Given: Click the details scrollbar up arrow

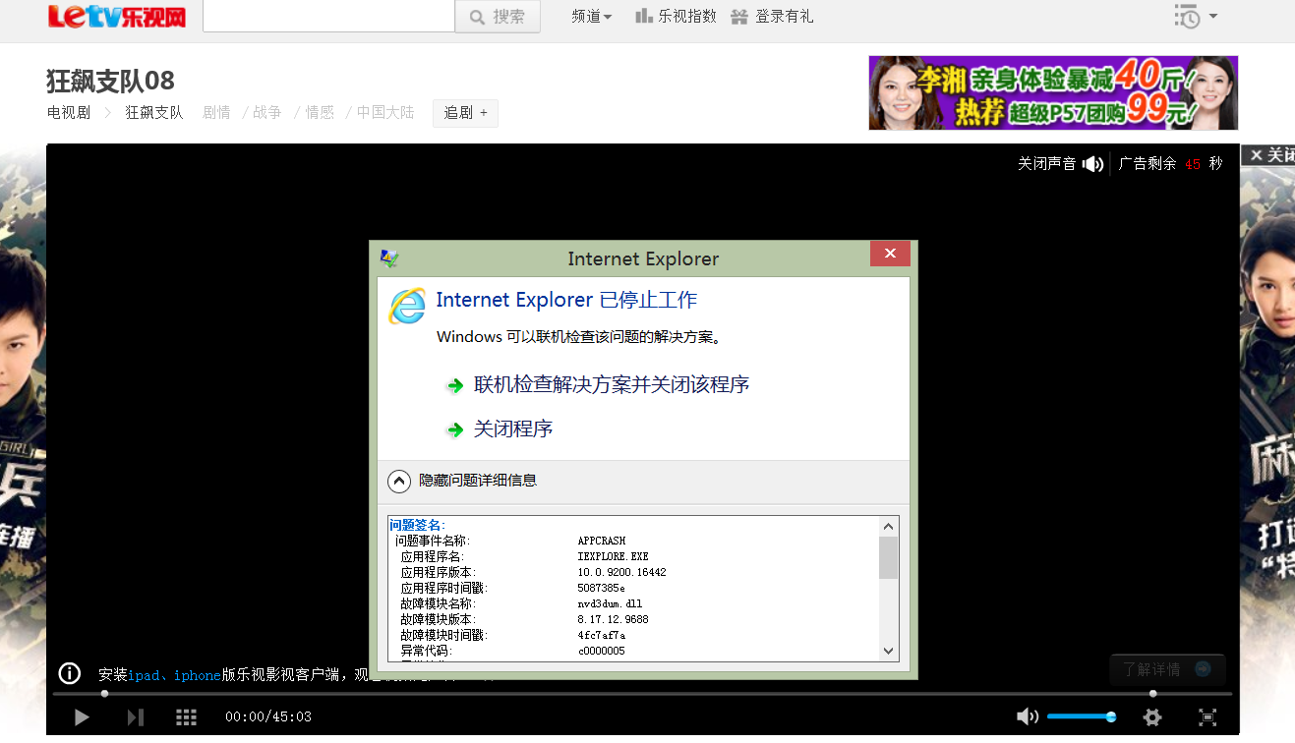Looking at the screenshot, I should click(x=888, y=527).
